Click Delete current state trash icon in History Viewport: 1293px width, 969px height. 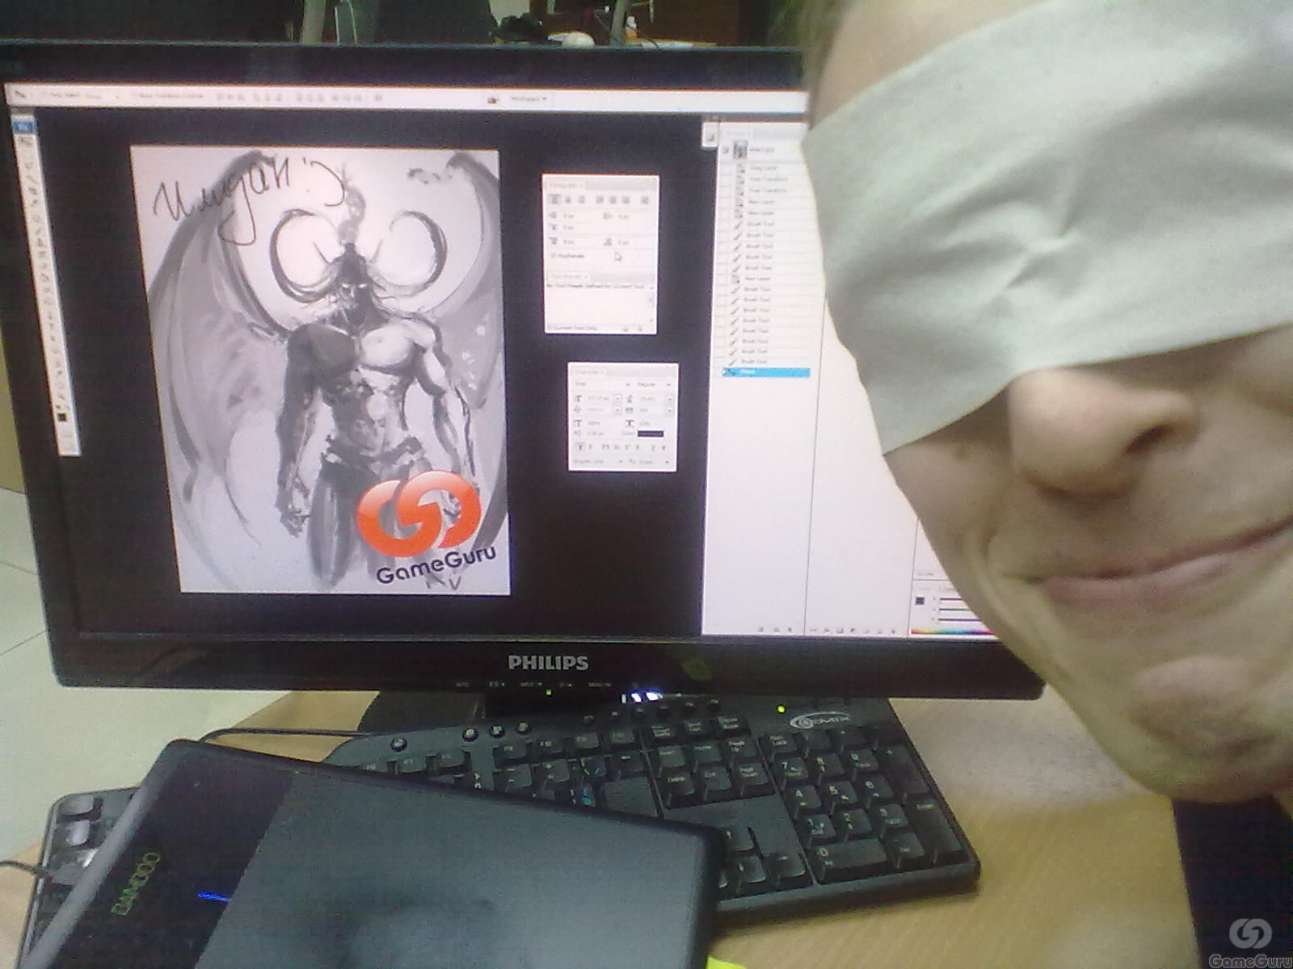point(790,628)
